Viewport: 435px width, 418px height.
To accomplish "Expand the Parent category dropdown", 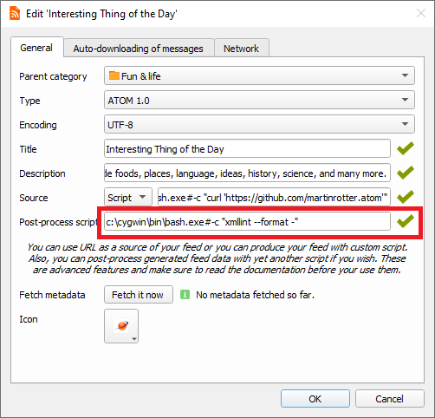I will pos(259,75).
